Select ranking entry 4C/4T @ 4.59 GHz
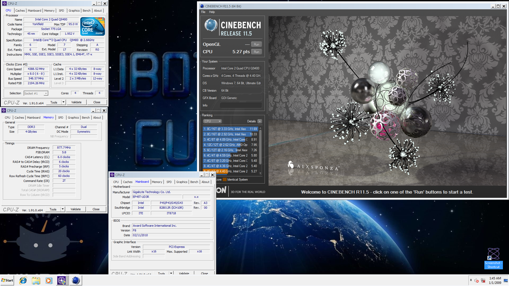Viewport: 509px width, 286px height. [x=230, y=155]
